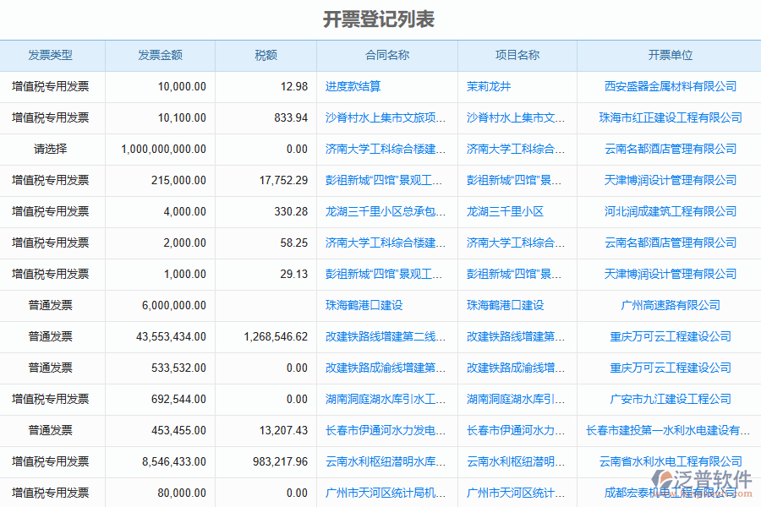
Task: Click 广安市九江建设工程公司 link
Action: point(671,399)
